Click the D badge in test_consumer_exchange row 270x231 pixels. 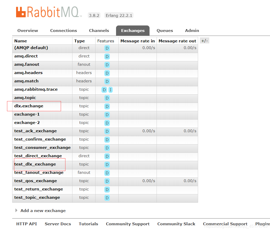click(107, 148)
